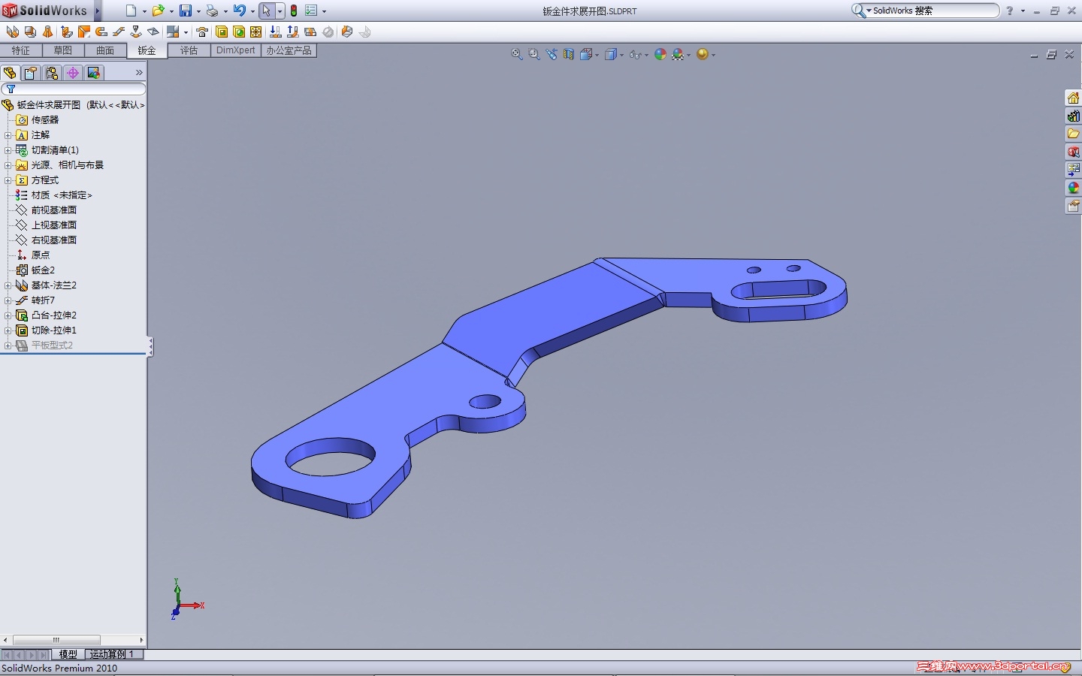This screenshot has height=676, width=1082.
Task: Switch to the 办公室产品 command tab
Action: pyautogui.click(x=289, y=50)
